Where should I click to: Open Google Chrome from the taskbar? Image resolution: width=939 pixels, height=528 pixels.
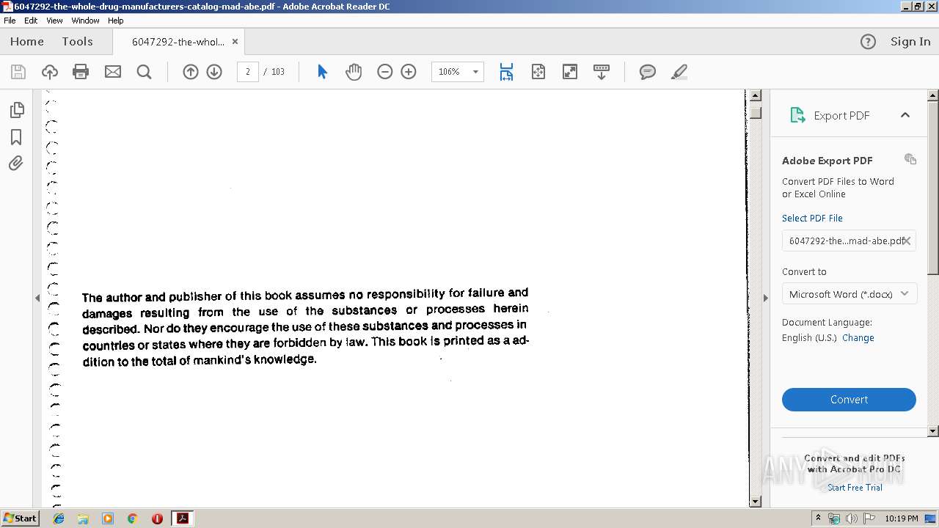pos(132,518)
